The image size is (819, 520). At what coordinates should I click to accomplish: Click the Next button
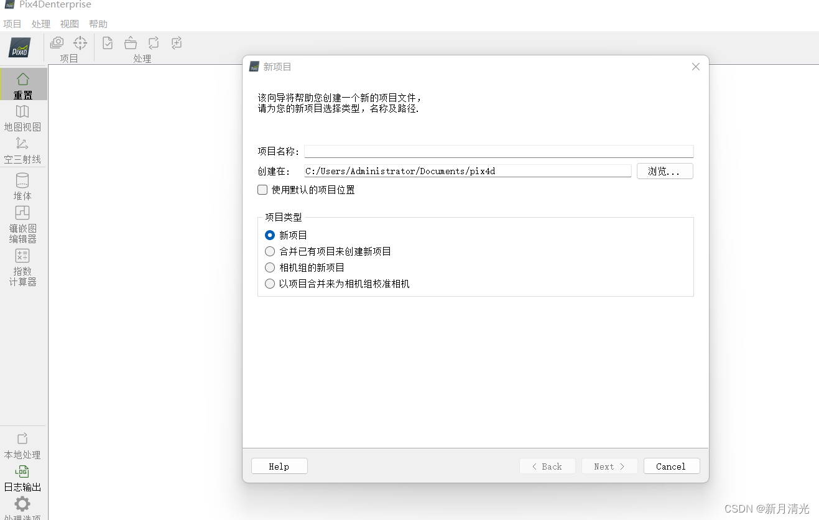click(609, 467)
